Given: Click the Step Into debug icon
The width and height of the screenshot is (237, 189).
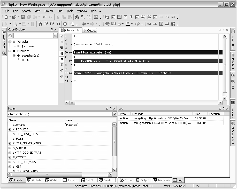Looking at the screenshot, I should pos(40,24).
